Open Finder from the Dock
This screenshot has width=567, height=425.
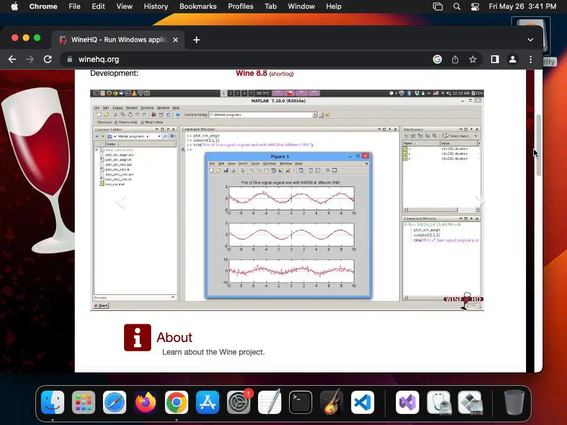pyautogui.click(x=53, y=402)
